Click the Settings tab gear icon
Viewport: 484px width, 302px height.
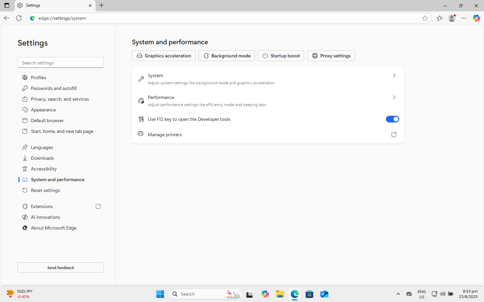point(20,5)
